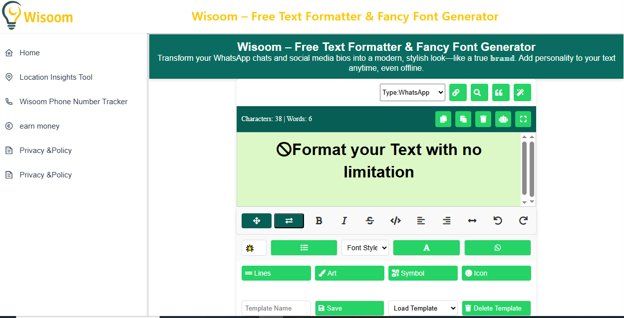Click the fullscreen expand icon
Viewport: 624px width, 318px height.
pos(523,119)
